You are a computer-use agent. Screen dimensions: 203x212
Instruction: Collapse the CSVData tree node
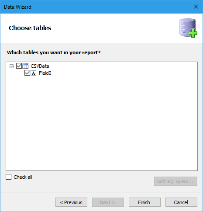click(x=11, y=66)
